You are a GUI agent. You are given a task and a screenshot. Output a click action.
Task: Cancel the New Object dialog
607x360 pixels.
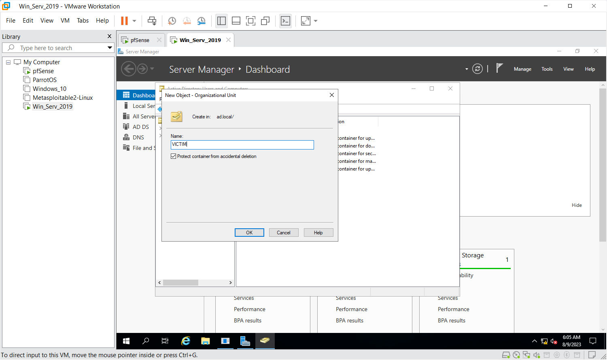click(x=284, y=233)
